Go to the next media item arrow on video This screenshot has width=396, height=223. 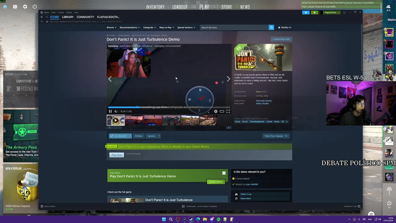[228, 79]
